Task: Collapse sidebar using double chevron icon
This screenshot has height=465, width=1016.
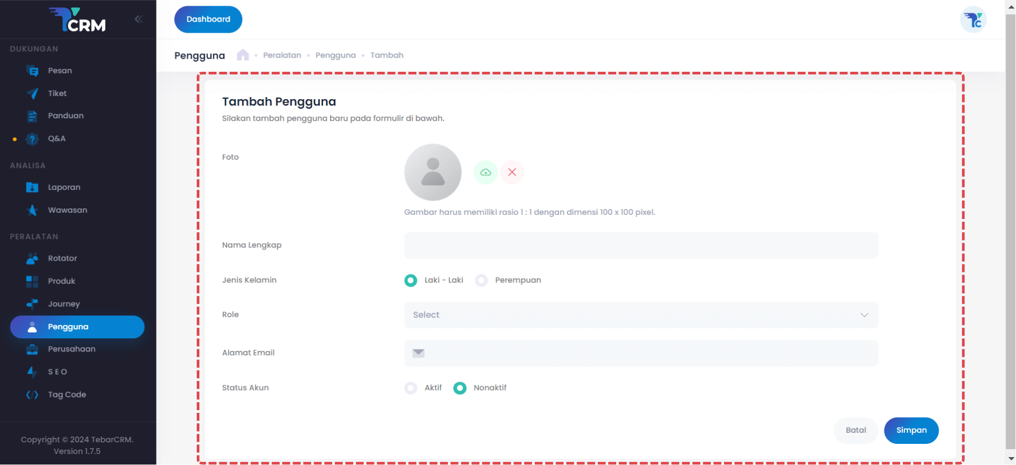Action: (x=139, y=20)
